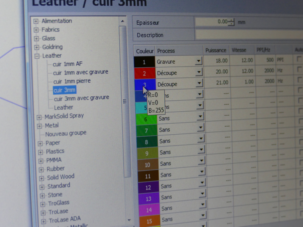Click the magenta color 14 swatch
Screen dimensions: 303x227
coord(149,210)
